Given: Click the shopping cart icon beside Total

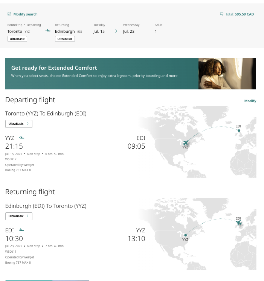Looking at the screenshot, I should pos(221,14).
